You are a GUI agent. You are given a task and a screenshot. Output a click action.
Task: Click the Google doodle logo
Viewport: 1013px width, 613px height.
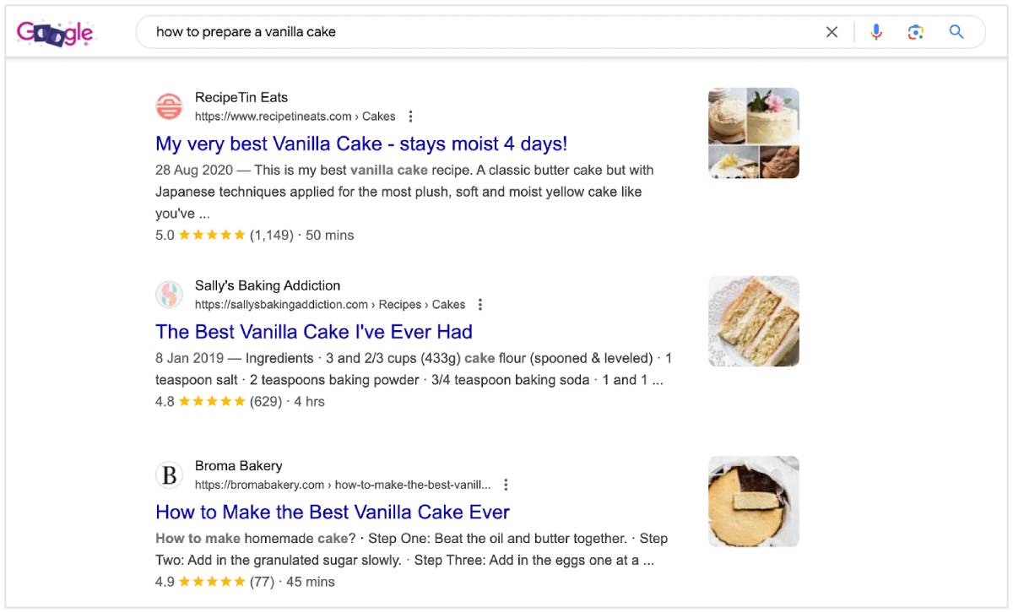pos(55,33)
